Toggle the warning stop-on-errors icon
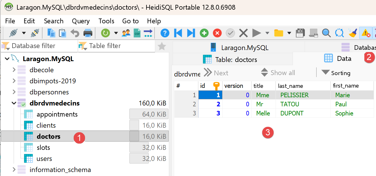 pyautogui.click(x=365, y=33)
